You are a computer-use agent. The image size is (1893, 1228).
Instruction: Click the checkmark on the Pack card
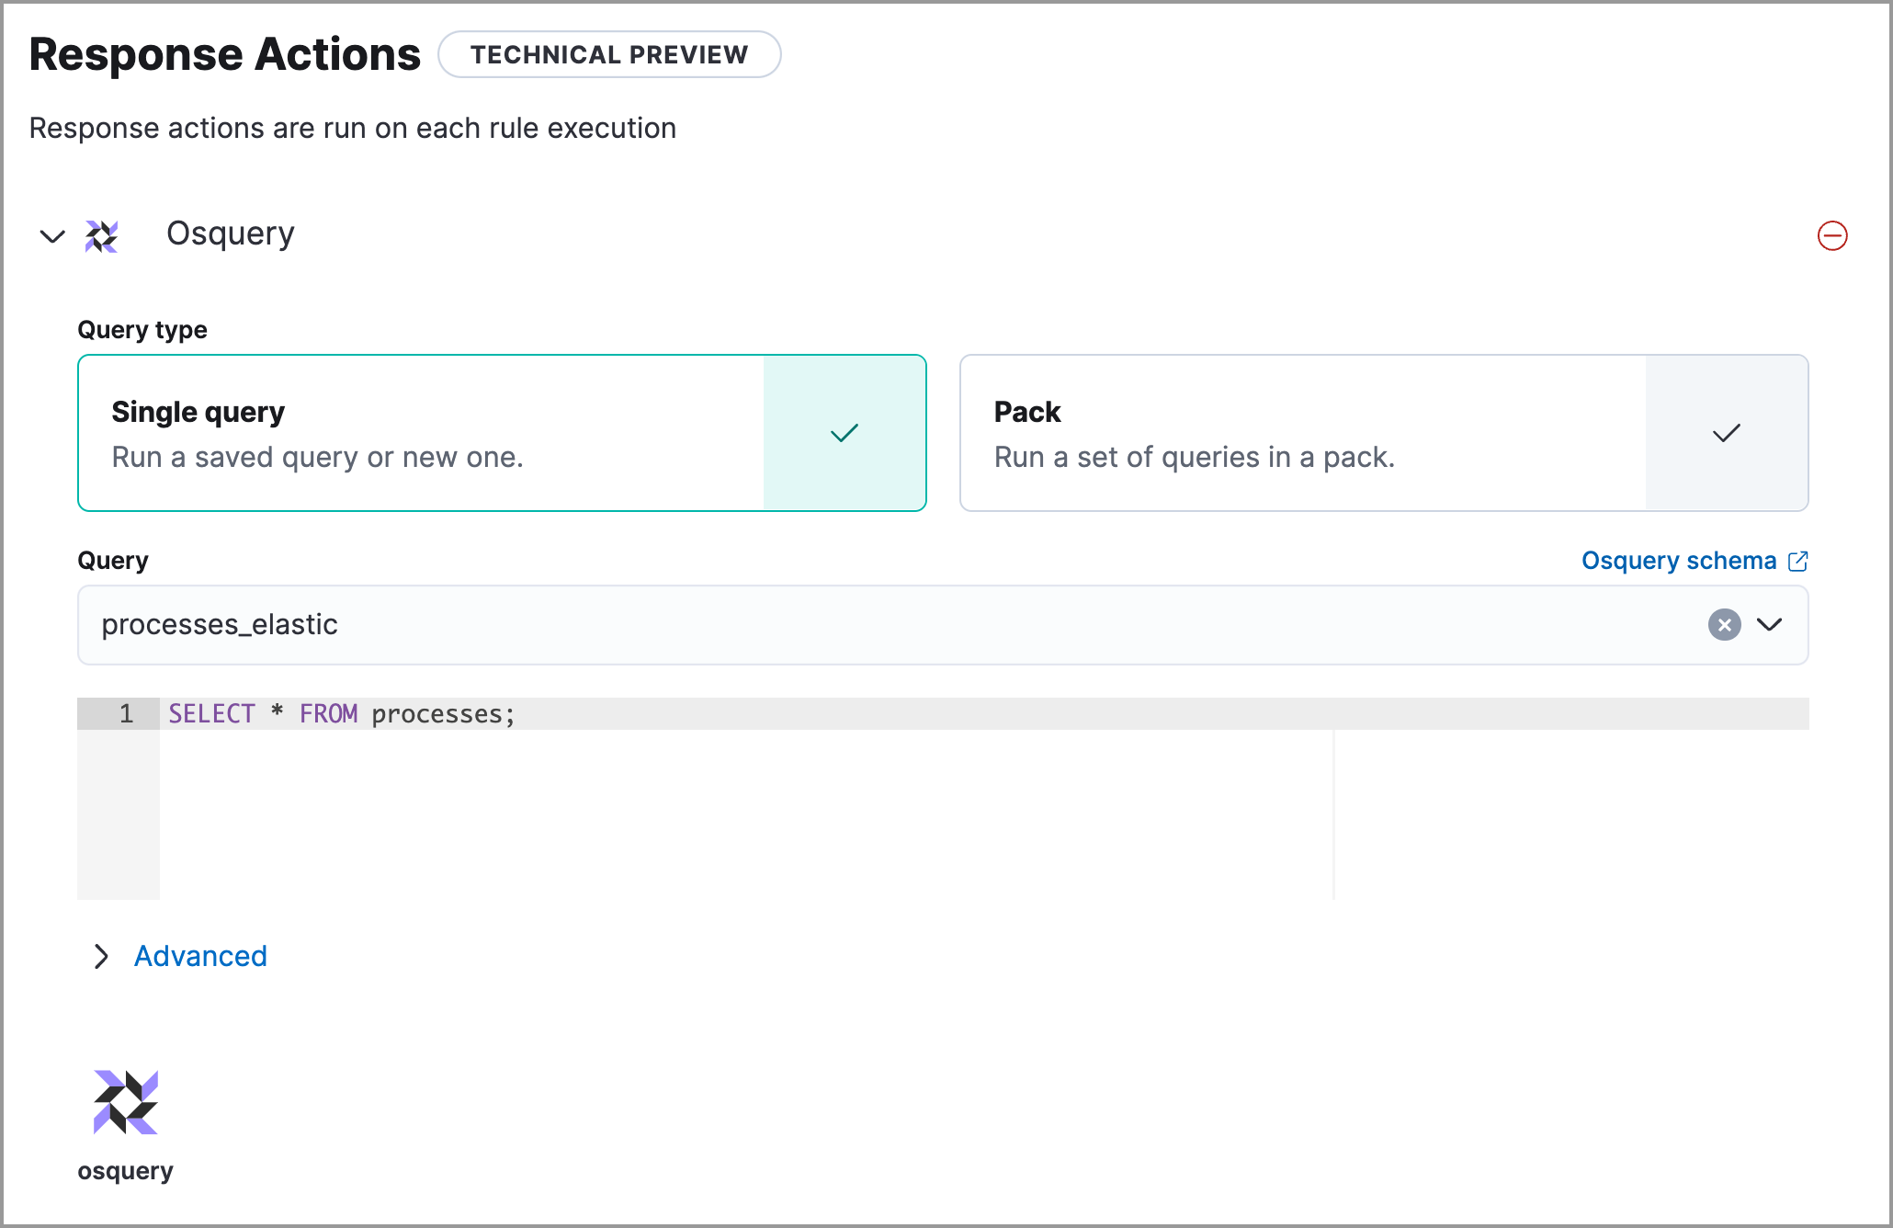(x=1726, y=433)
